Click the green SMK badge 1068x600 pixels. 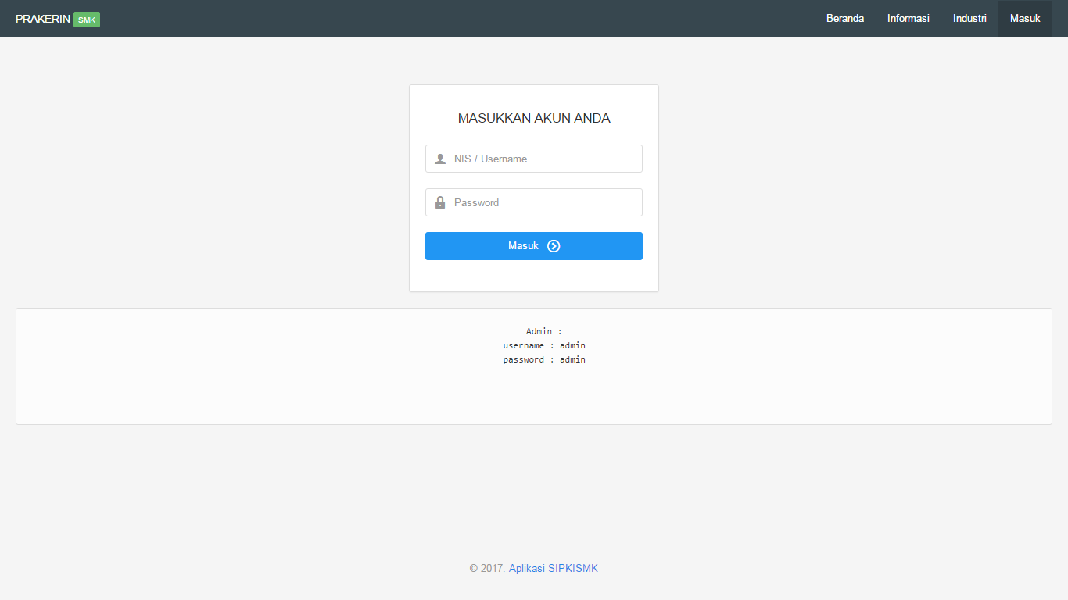click(x=87, y=20)
